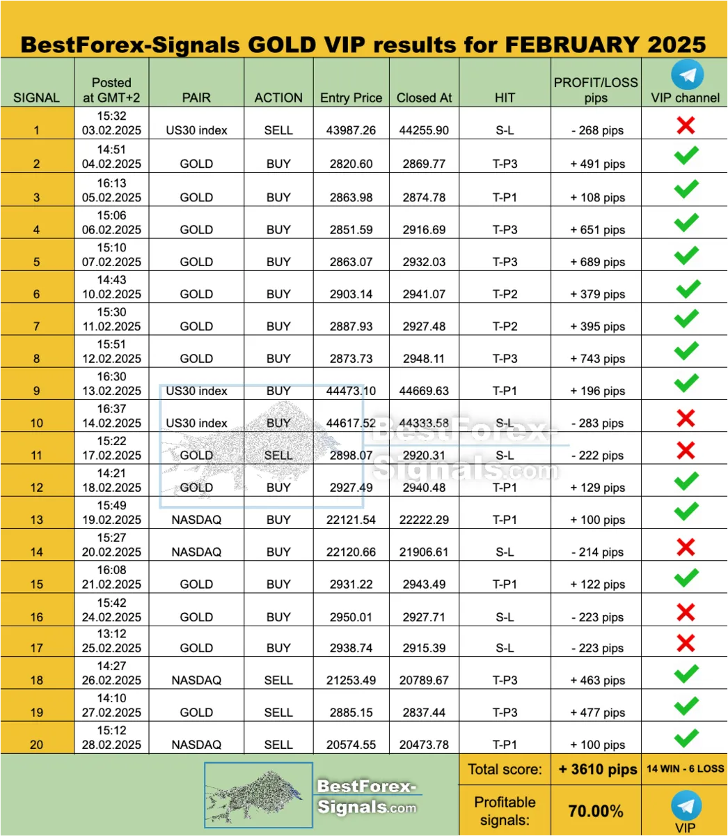
Task: Select the +3610 pips total score cell
Action: pos(597,769)
